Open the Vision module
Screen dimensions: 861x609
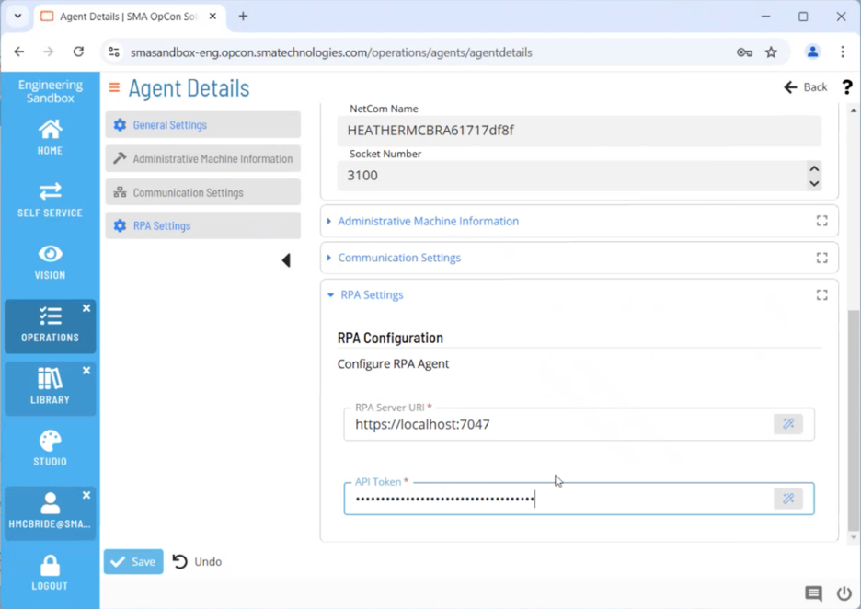[x=50, y=262]
